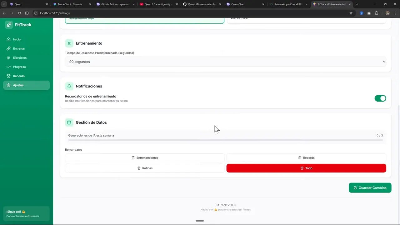Select the Inicio home icon in sidebar
This screenshot has height=225, width=400.
point(9,39)
